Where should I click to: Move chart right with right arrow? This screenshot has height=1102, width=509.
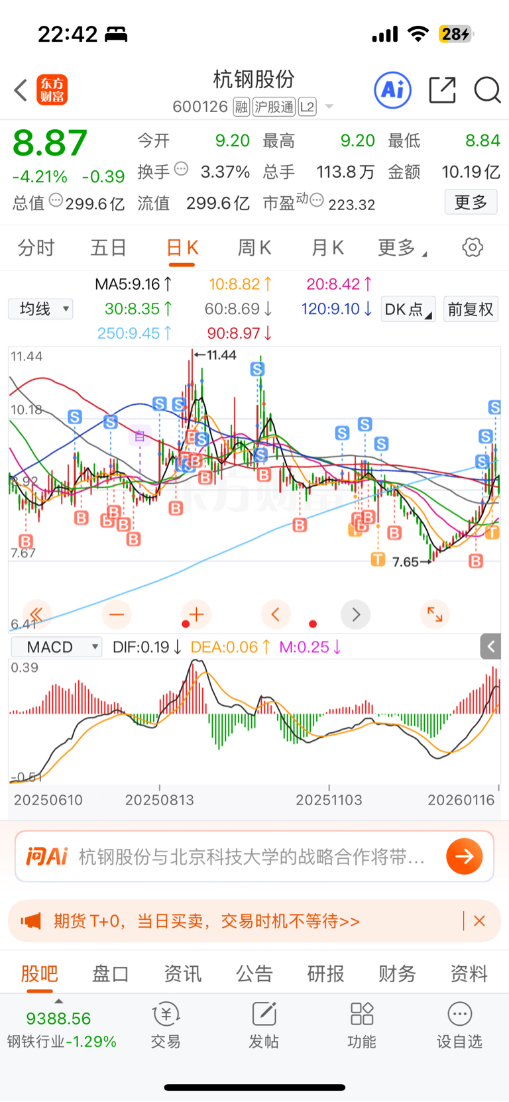coord(355,615)
